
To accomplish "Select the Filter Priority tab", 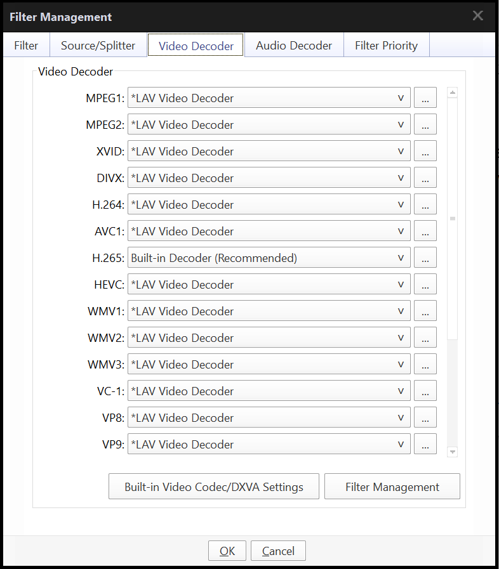I will tap(386, 46).
